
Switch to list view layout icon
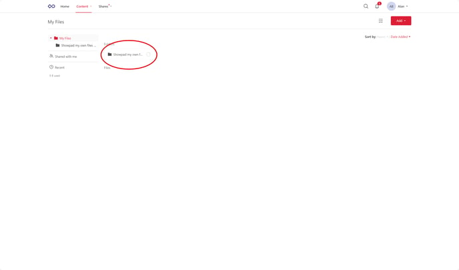380,21
